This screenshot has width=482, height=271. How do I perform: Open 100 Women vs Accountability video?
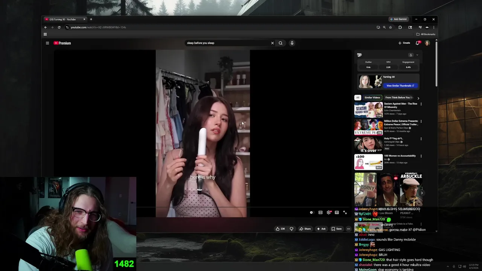coord(368,162)
